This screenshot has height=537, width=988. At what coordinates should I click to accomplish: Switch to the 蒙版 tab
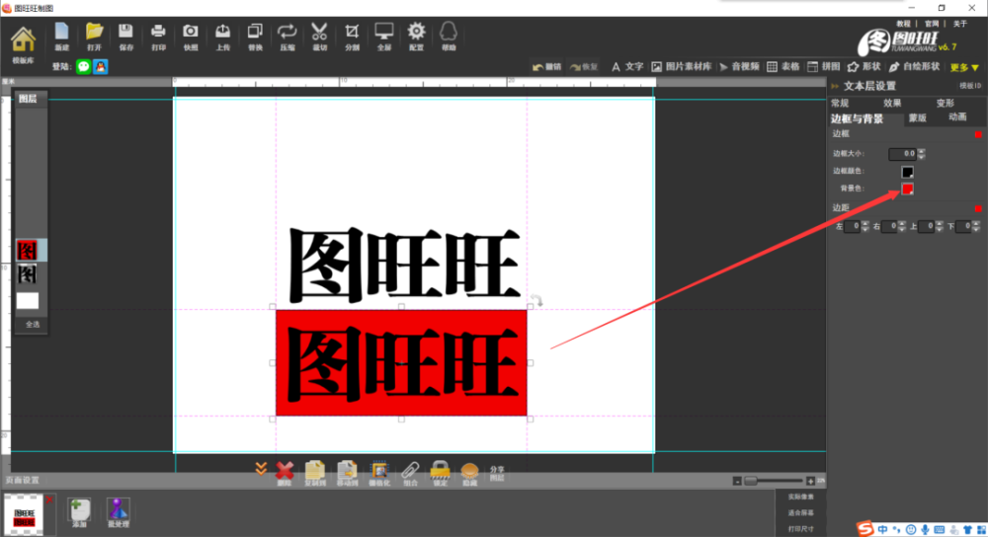918,117
